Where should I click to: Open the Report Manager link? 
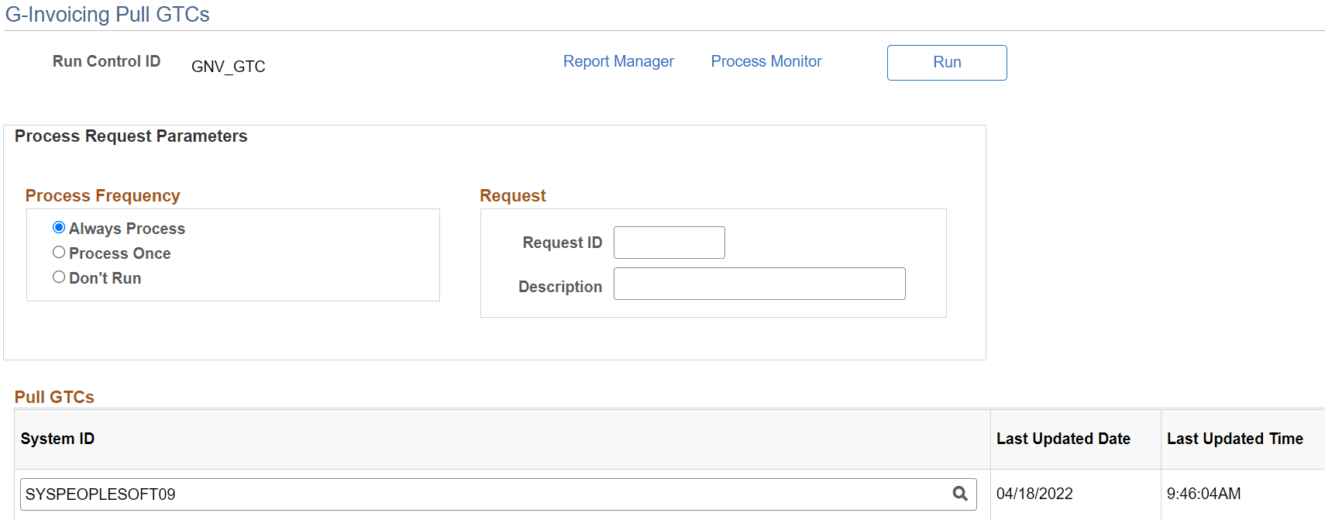tap(618, 61)
